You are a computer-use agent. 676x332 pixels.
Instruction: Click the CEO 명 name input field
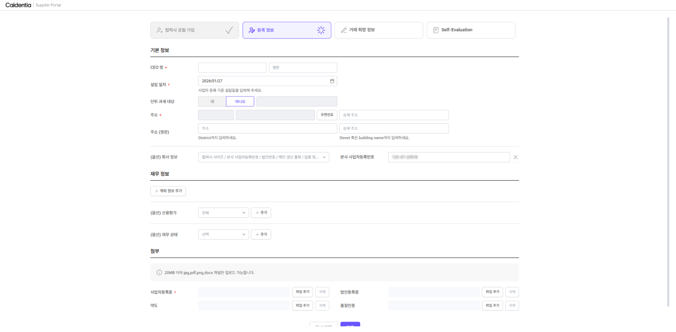[232, 68]
